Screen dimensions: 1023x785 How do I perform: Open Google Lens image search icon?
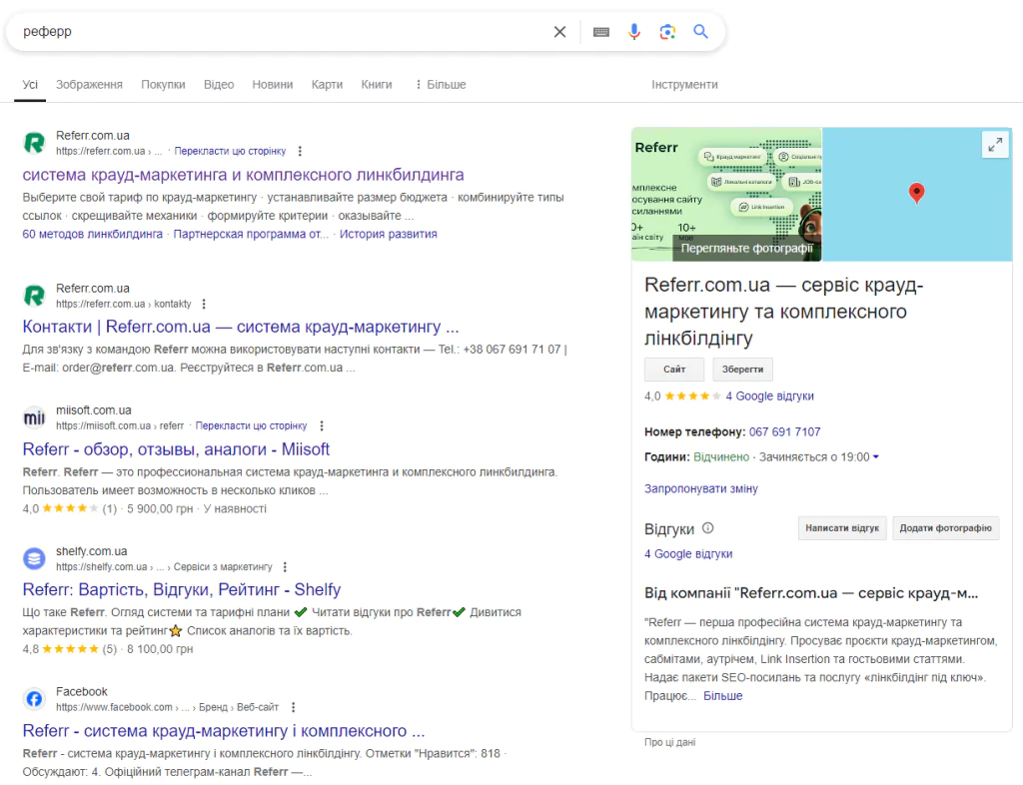[666, 31]
